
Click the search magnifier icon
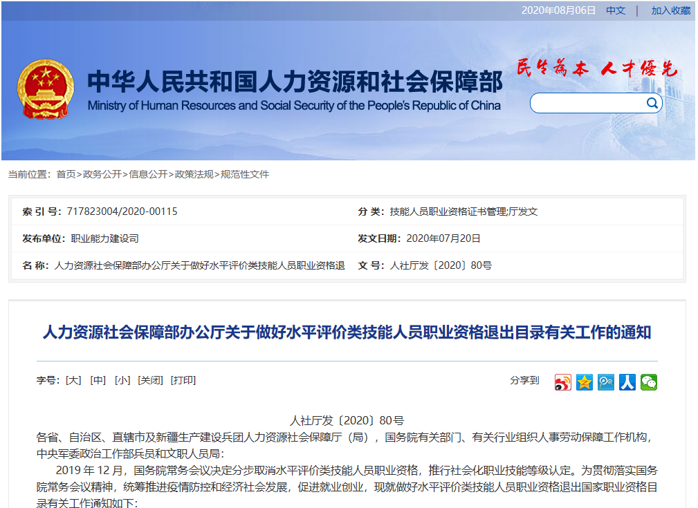click(x=652, y=104)
